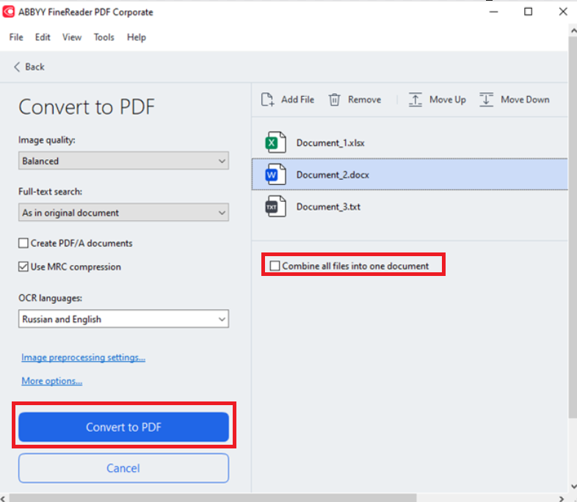This screenshot has height=502, width=577.
Task: Uncheck Use MRC compression
Action: click(x=23, y=266)
